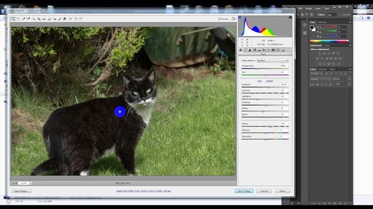The image size is (373, 209).
Task: Choose the Color Sampler tool
Action: click(29, 19)
